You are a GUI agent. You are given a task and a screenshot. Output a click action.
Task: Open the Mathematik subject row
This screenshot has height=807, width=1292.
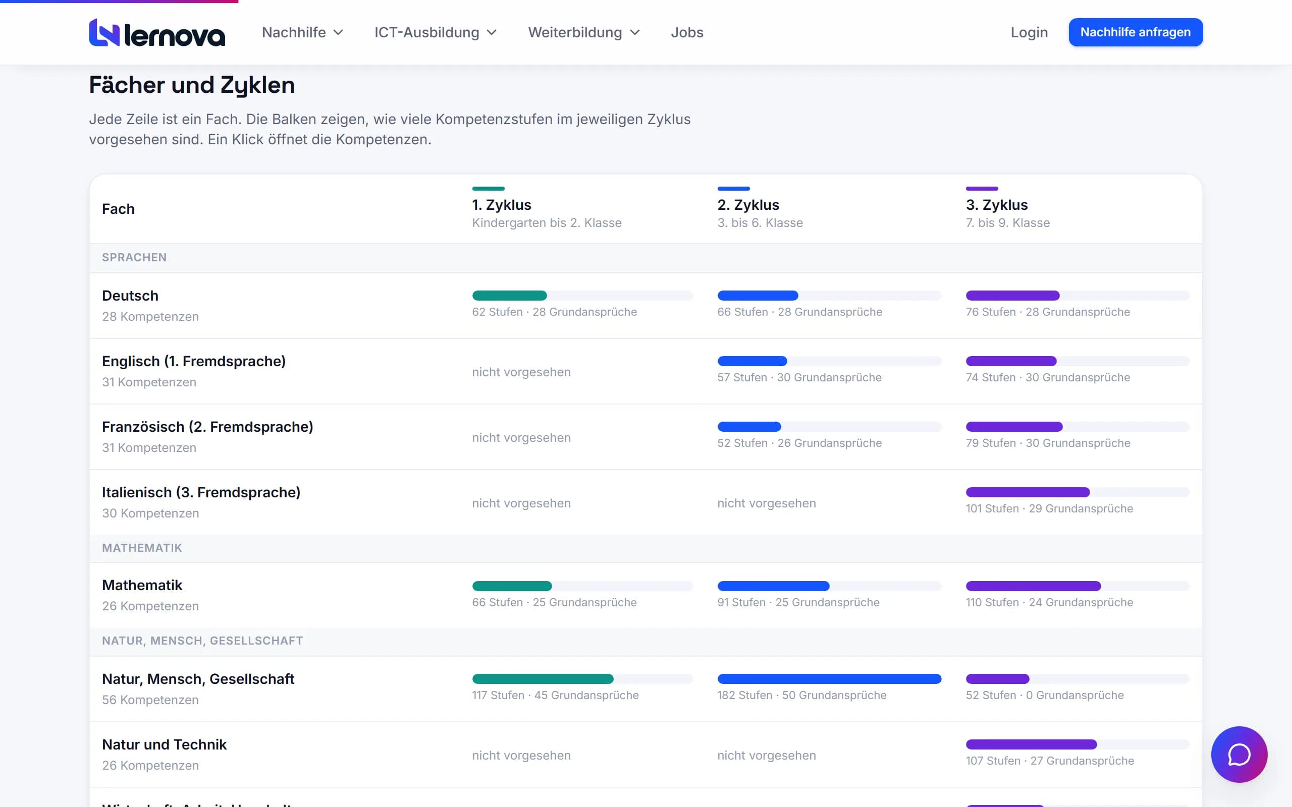coord(646,595)
